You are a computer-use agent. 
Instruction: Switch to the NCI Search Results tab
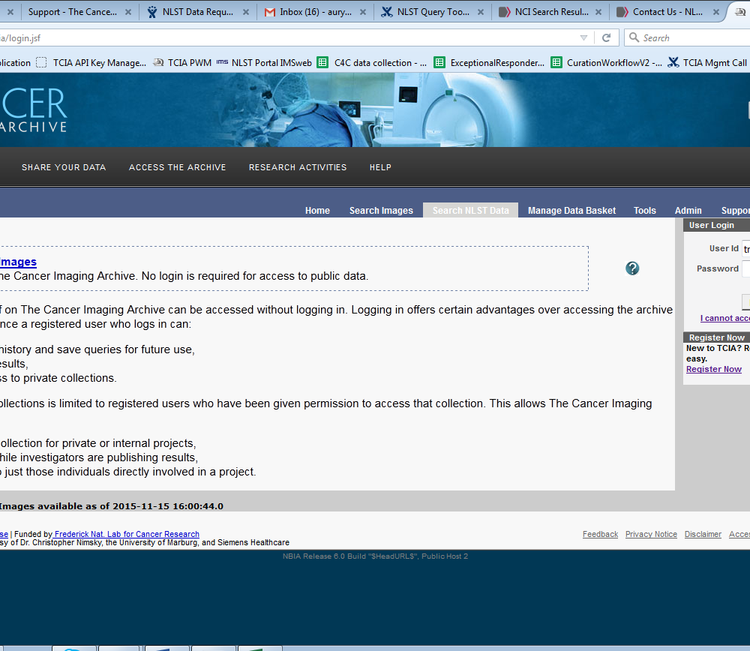(551, 12)
